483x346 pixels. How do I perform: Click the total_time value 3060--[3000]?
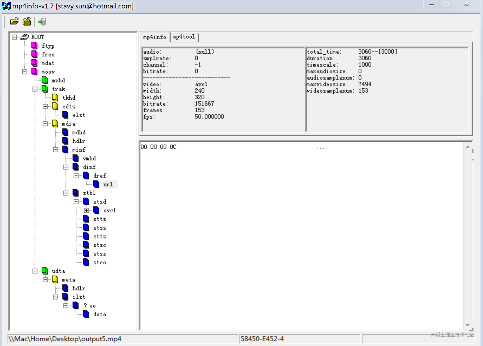(378, 51)
